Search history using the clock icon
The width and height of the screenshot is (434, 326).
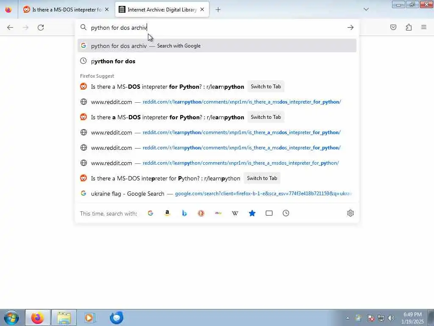click(x=286, y=213)
